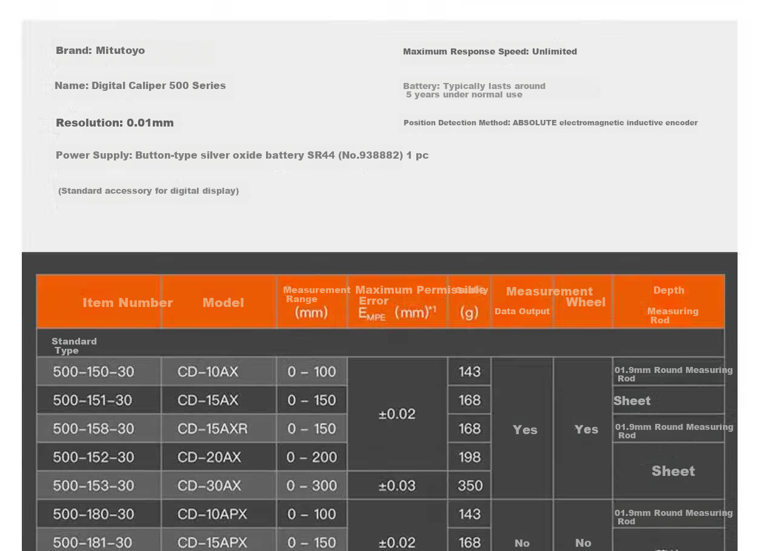The image size is (763, 551).
Task: Click weight 143 in the 500-150-30 row
Action: 470,371
